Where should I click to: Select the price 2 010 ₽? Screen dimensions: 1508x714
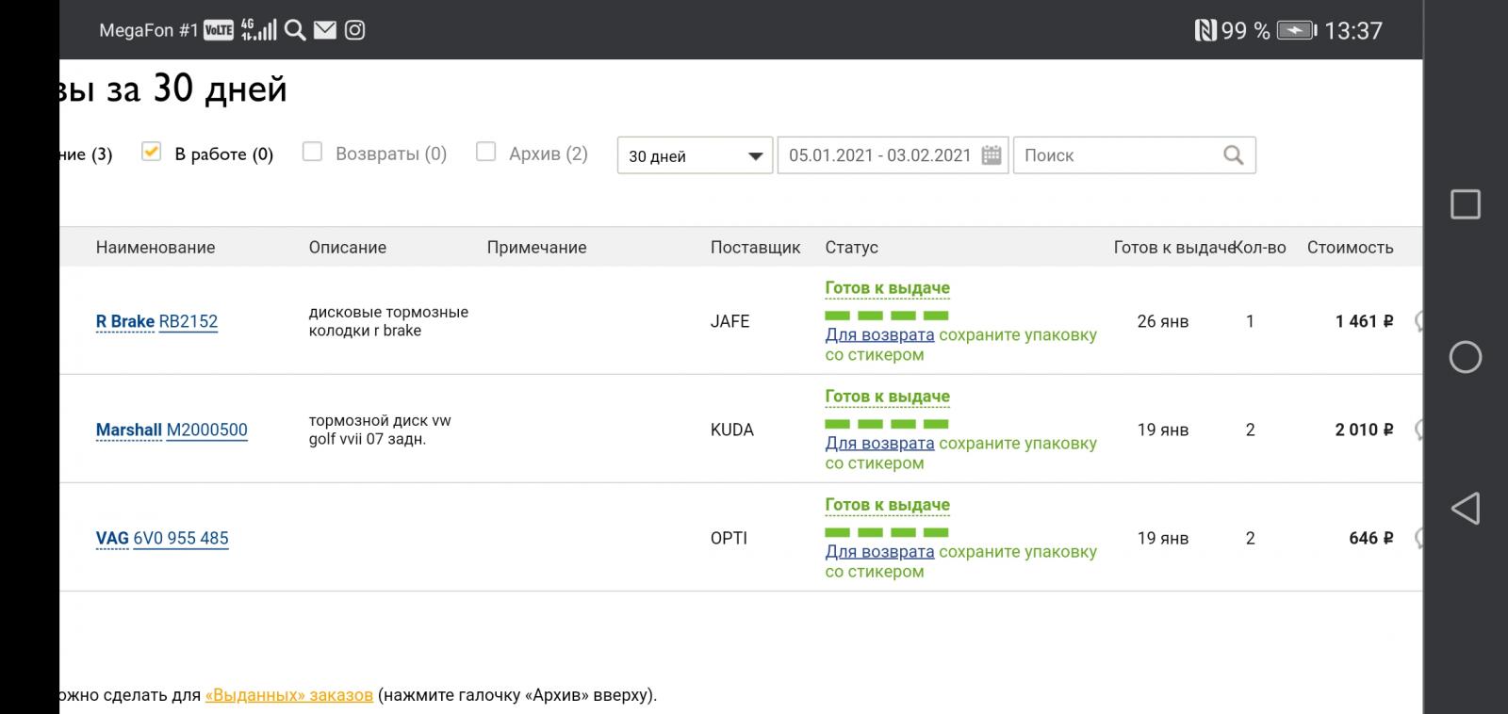click(1364, 430)
